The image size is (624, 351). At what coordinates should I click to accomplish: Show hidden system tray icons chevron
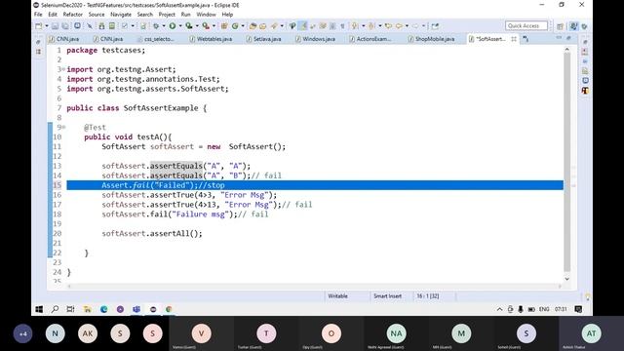[x=499, y=309]
